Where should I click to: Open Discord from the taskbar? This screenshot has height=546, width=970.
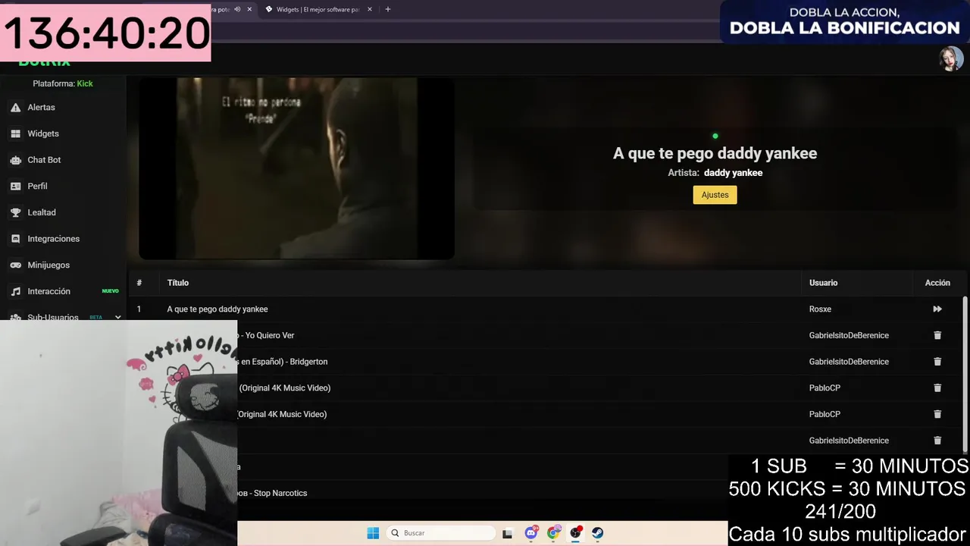(531, 533)
